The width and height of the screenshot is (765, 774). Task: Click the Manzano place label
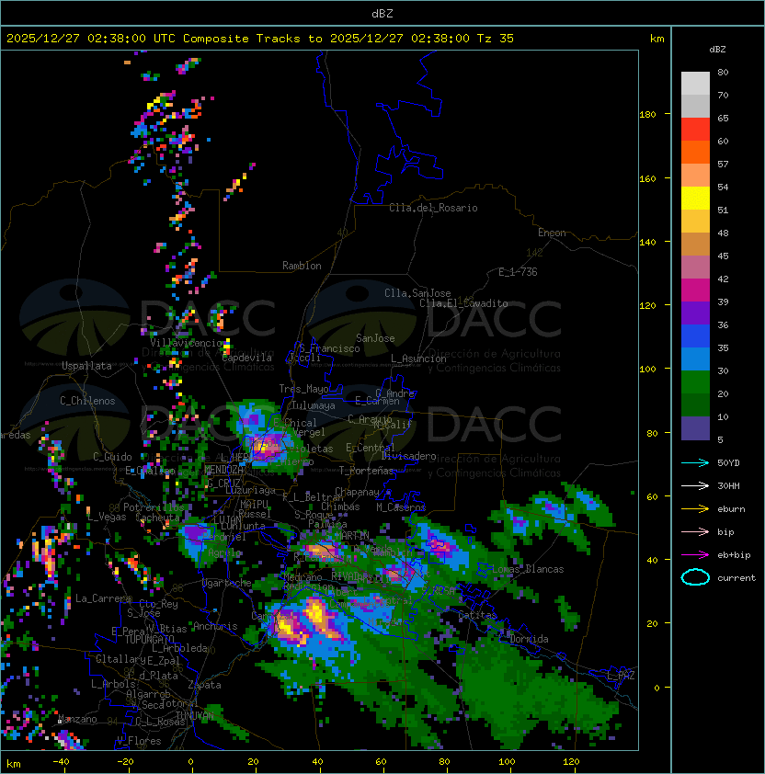77,719
